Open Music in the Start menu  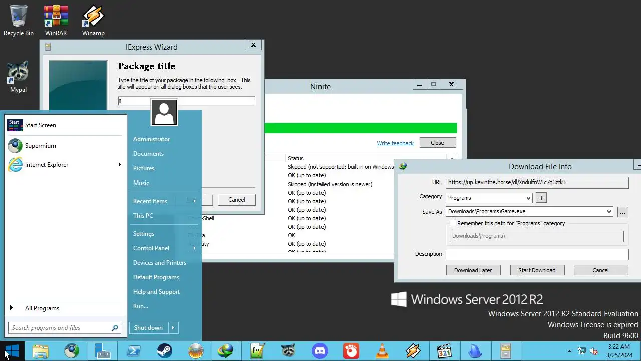[141, 183]
